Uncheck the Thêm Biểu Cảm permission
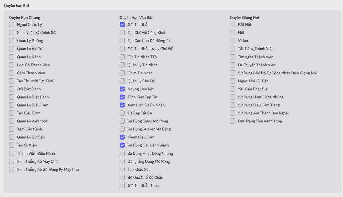 click(122, 137)
